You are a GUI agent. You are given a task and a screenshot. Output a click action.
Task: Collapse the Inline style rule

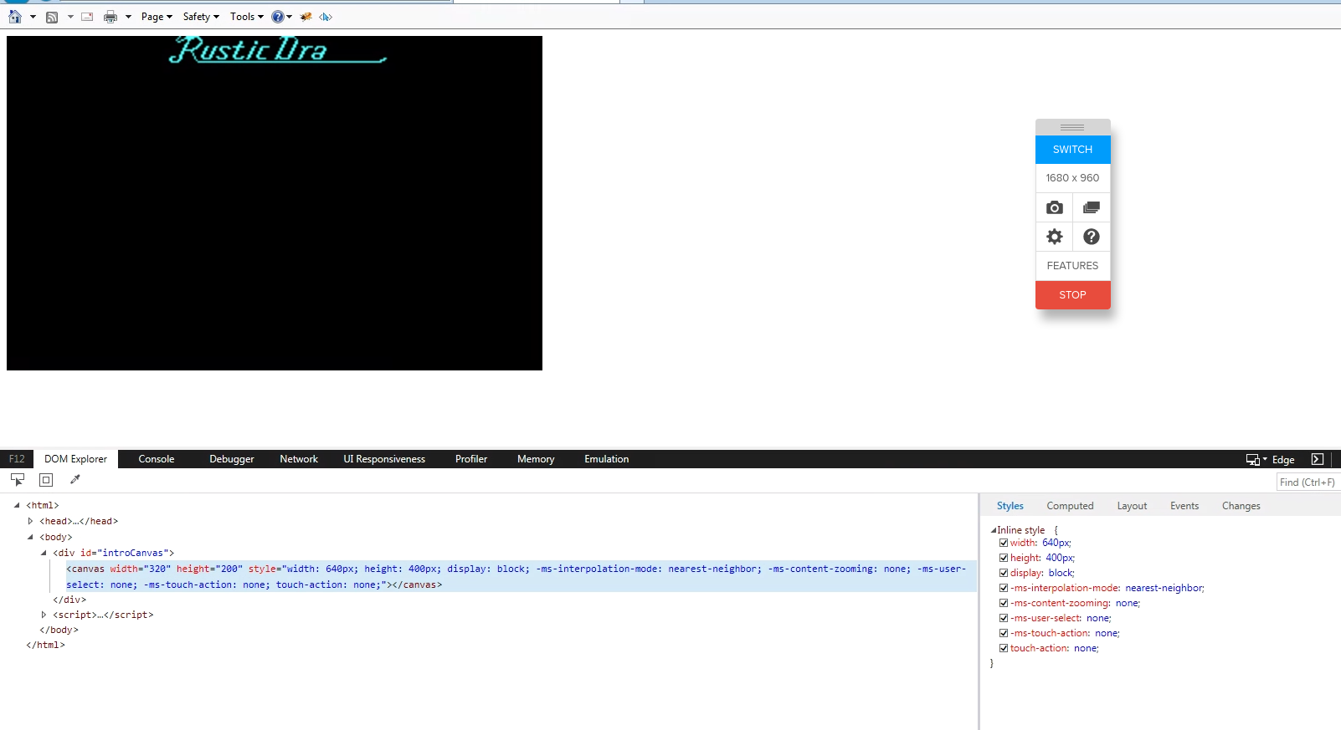994,530
